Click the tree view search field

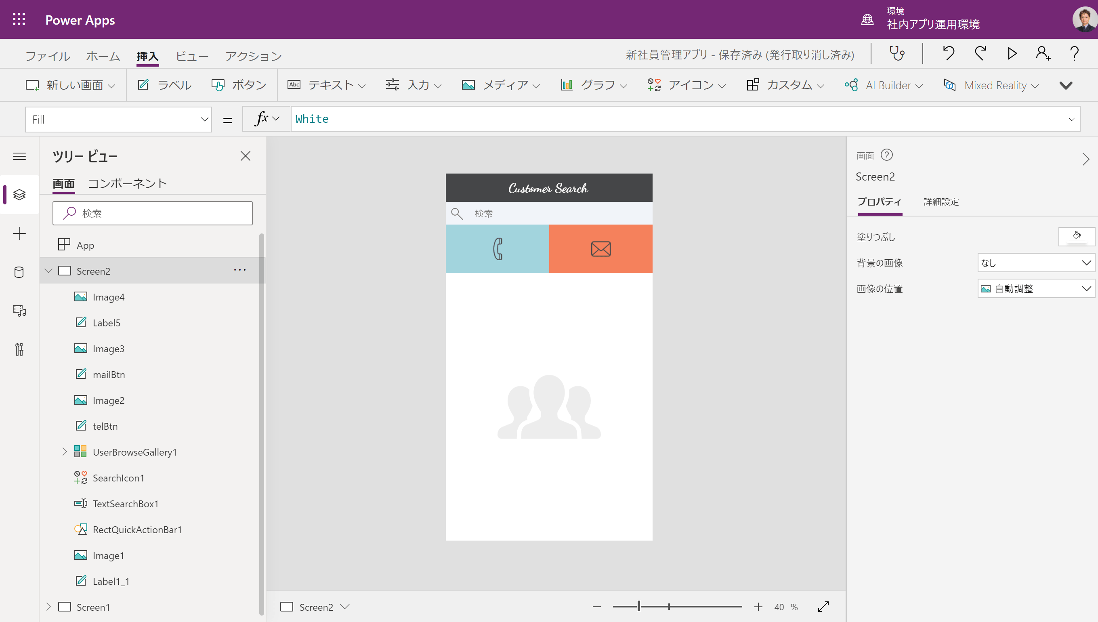[x=153, y=213]
